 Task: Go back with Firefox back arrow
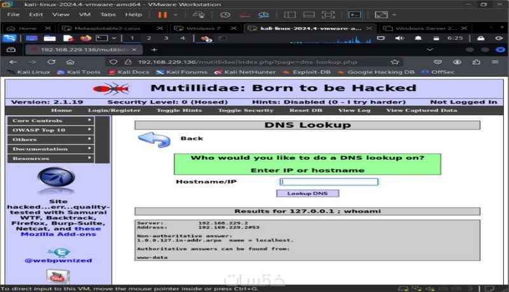pyautogui.click(x=13, y=62)
